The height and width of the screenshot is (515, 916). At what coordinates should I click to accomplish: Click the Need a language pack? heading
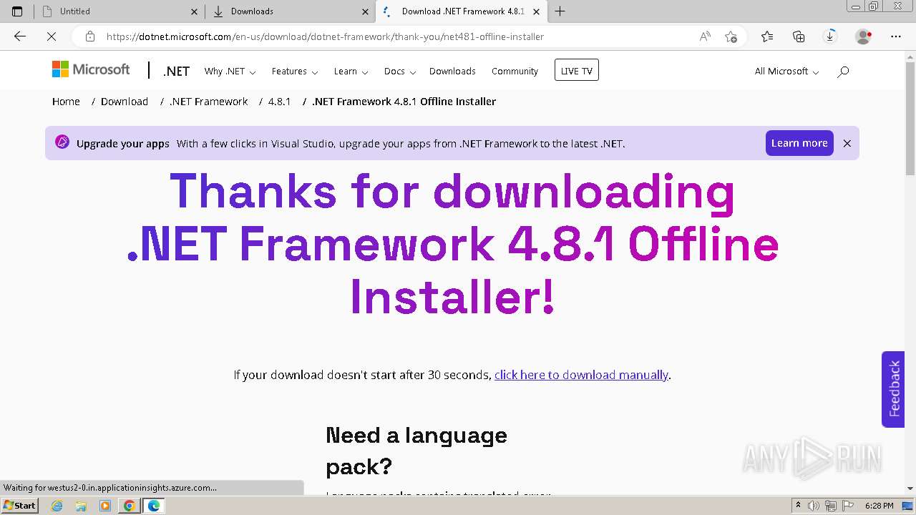[416, 451]
